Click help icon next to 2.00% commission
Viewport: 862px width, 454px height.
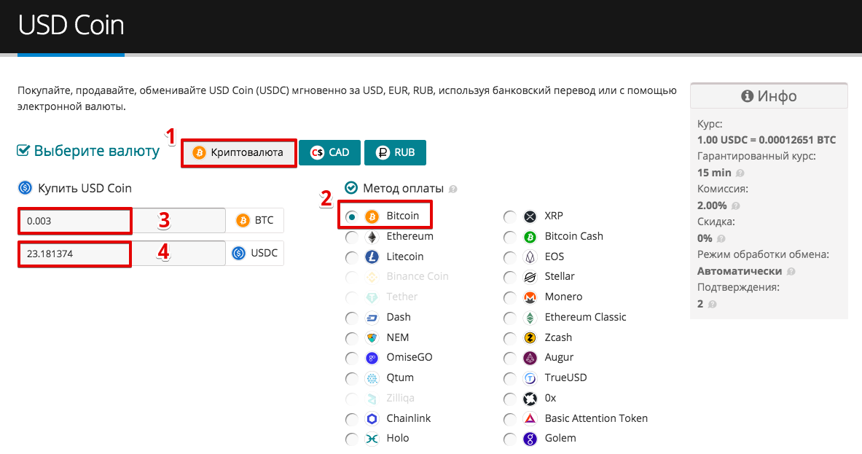pyautogui.click(x=735, y=206)
